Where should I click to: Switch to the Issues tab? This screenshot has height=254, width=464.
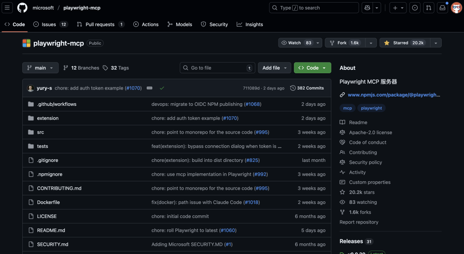coord(50,24)
